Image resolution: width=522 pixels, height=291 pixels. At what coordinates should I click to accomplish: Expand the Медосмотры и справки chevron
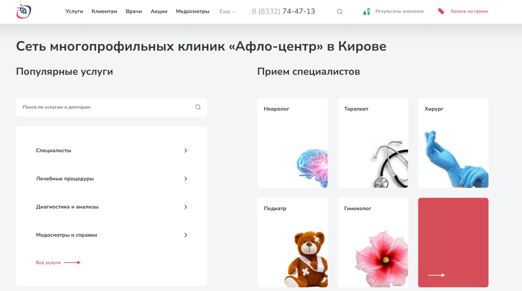(186, 235)
